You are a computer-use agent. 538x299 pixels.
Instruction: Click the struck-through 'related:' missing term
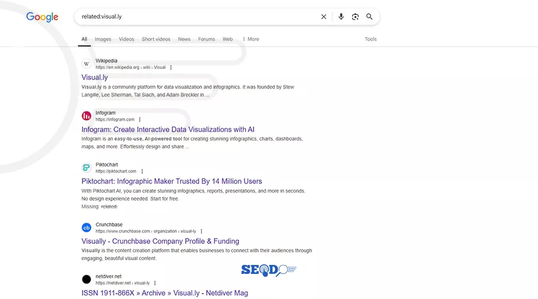pos(109,207)
